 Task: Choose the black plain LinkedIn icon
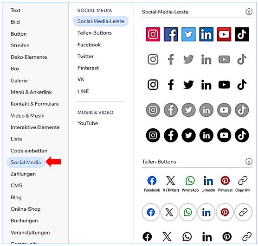(x=206, y=85)
